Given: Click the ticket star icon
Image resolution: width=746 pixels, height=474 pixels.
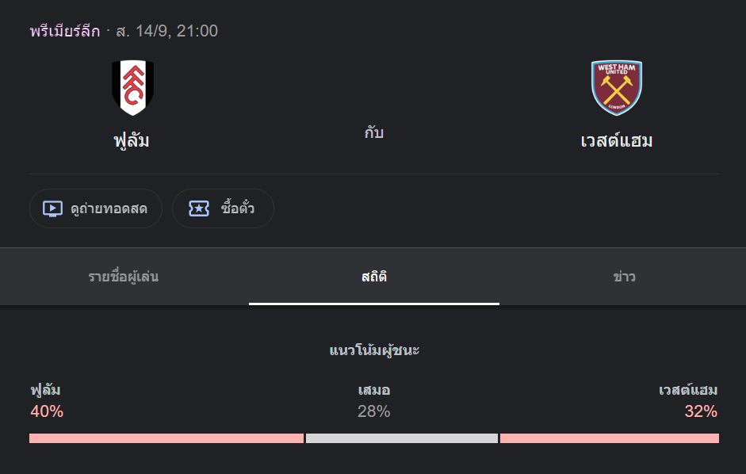Looking at the screenshot, I should pyautogui.click(x=199, y=208).
